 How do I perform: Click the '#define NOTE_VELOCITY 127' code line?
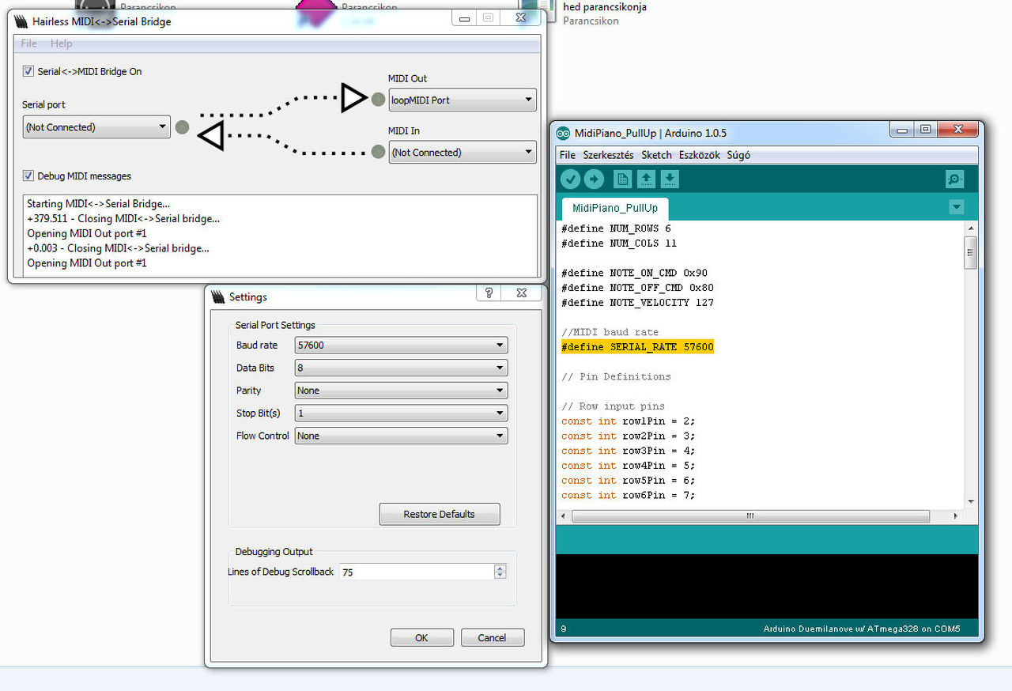[637, 303]
